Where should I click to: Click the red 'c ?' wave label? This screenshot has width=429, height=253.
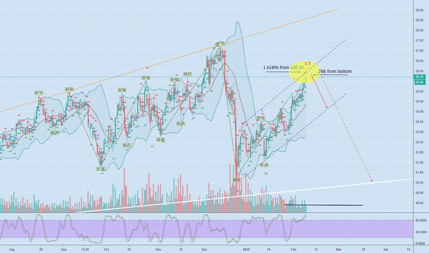307,63
